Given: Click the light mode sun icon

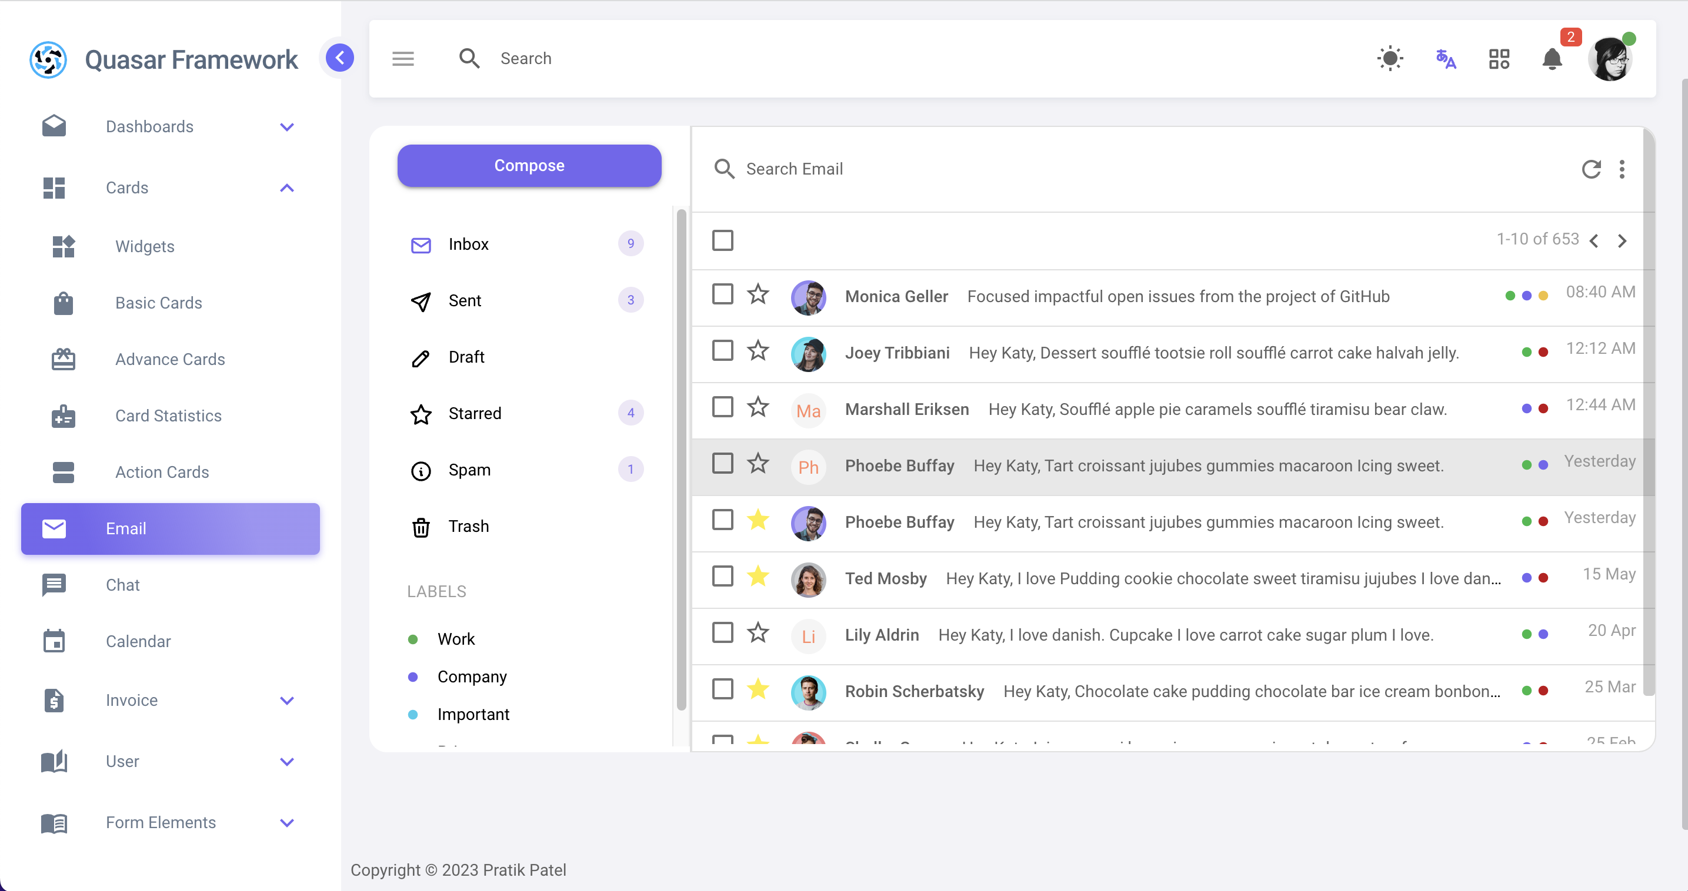Looking at the screenshot, I should [x=1390, y=58].
